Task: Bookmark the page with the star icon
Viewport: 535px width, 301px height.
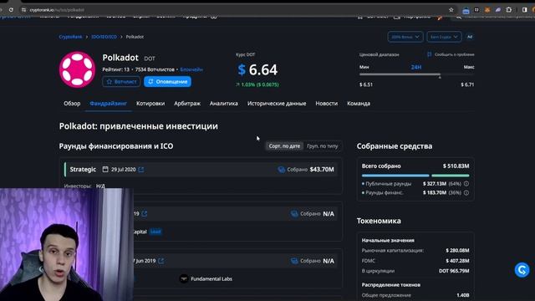Action: [451, 10]
